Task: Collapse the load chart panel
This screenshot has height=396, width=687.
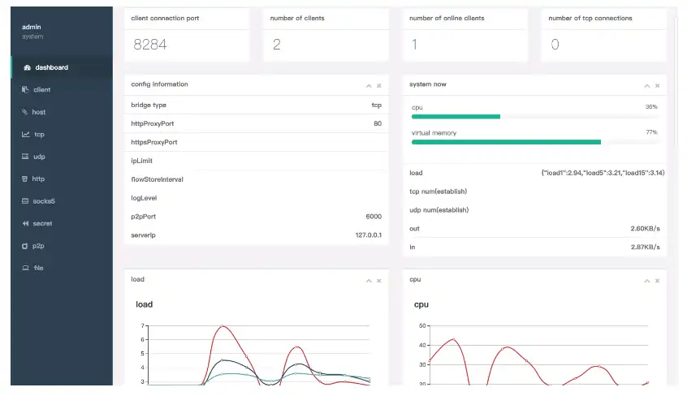Action: click(x=369, y=280)
